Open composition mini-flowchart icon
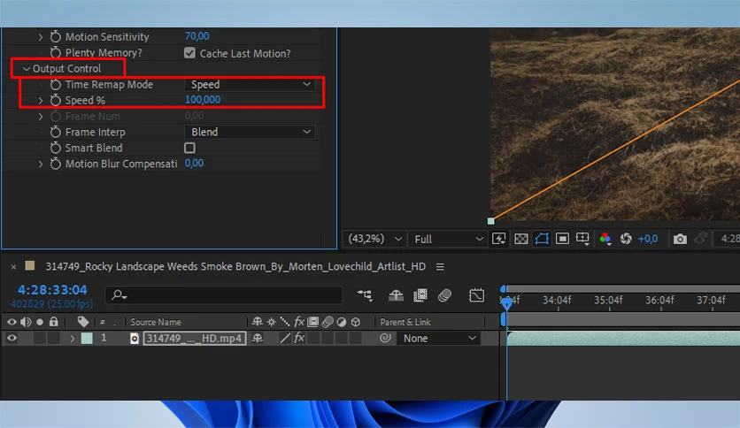 [365, 295]
